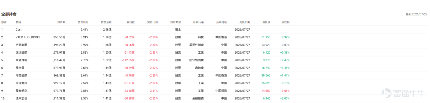This screenshot has width=430, height=103.
Task: Click the 變動比例 column header
Action: pyautogui.click(x=152, y=22)
